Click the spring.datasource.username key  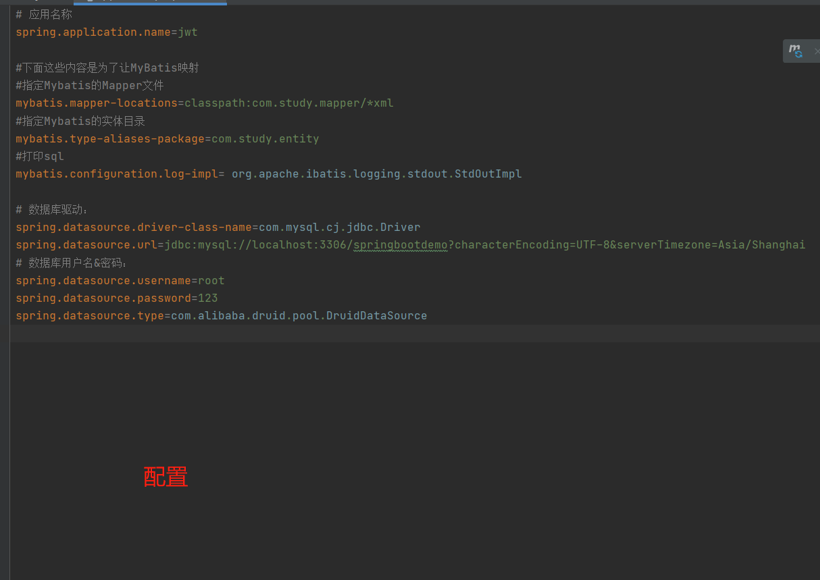point(103,280)
